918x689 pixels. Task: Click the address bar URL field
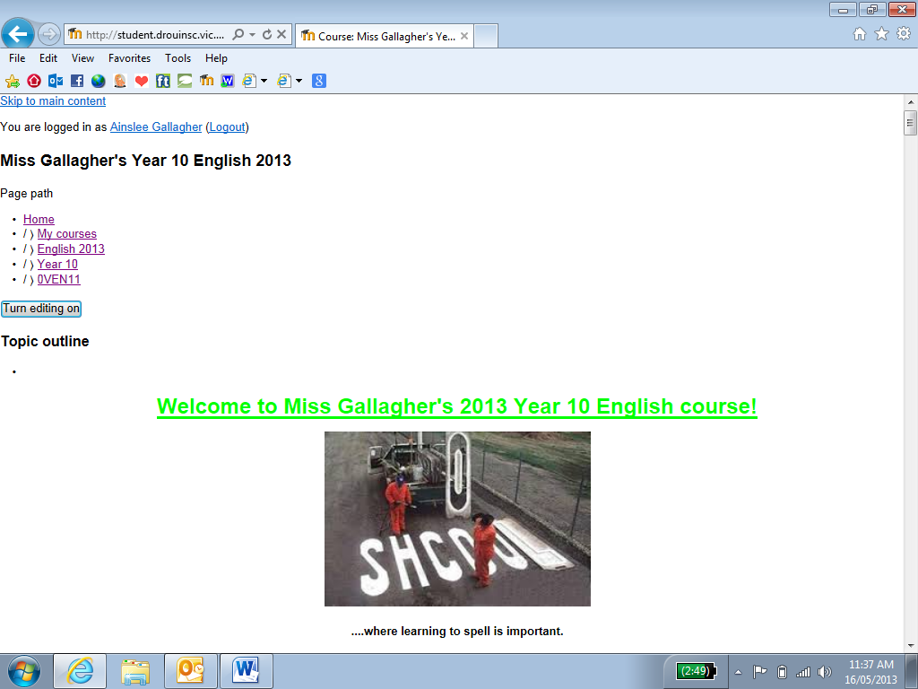point(154,35)
